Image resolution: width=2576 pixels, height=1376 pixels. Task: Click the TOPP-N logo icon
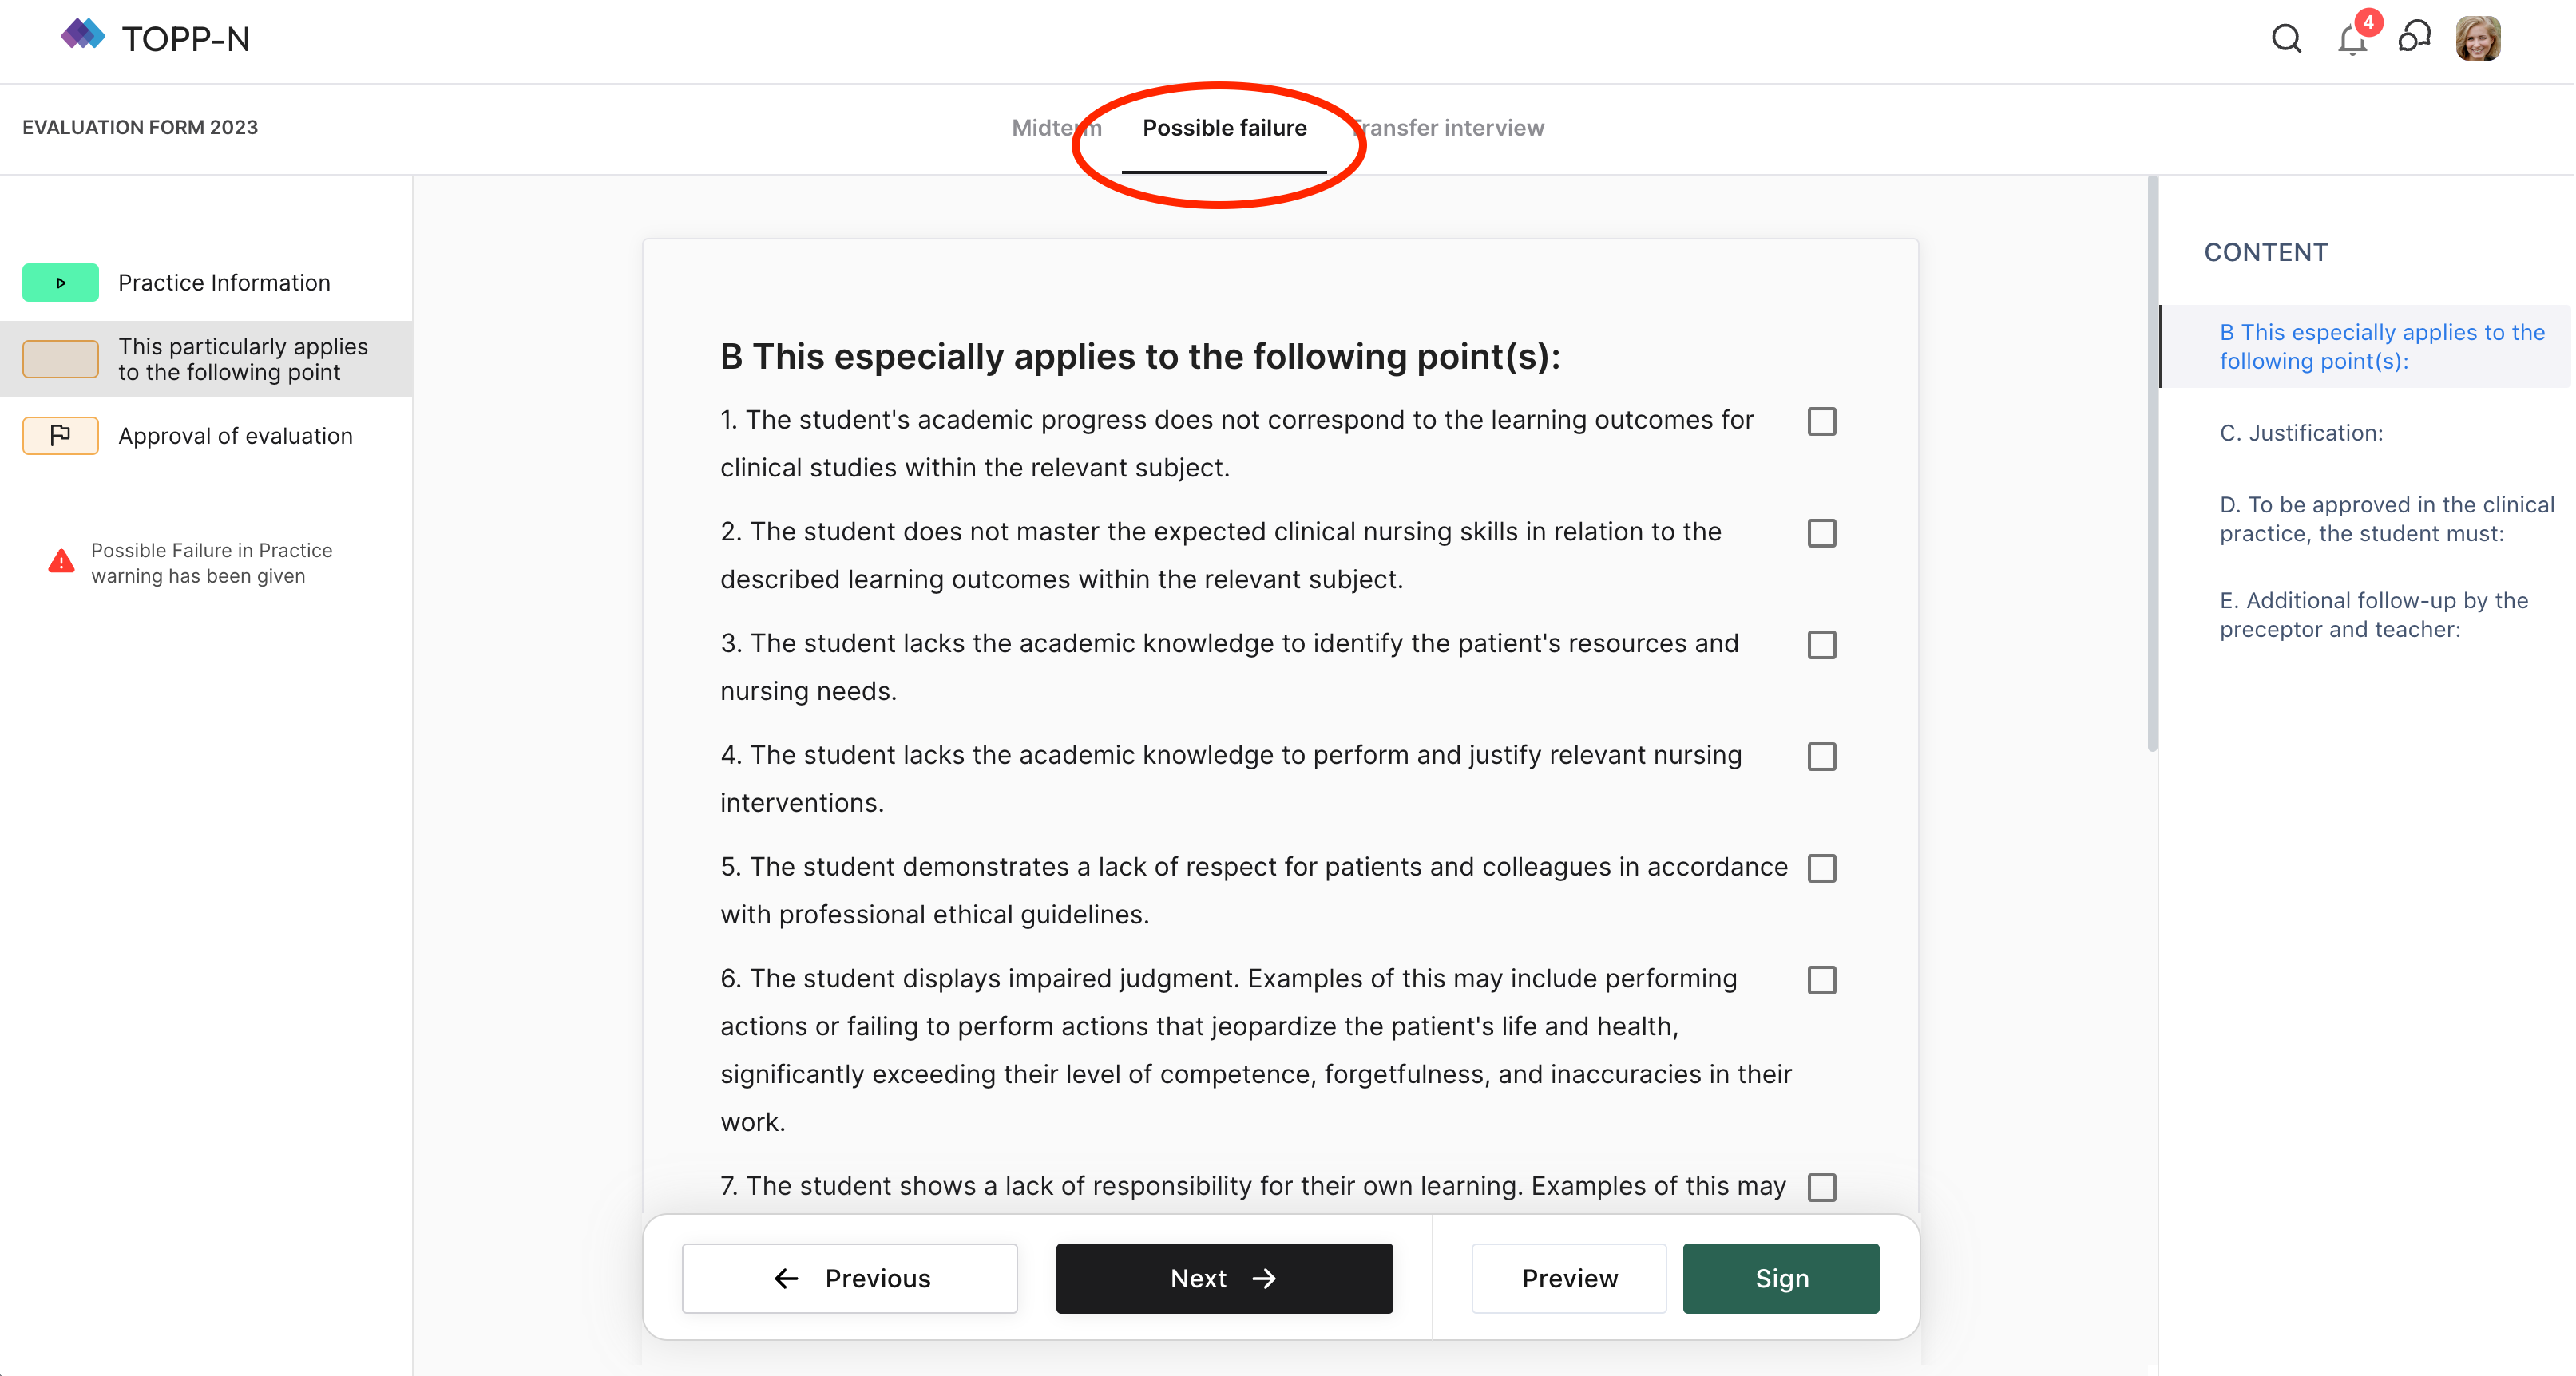point(83,36)
